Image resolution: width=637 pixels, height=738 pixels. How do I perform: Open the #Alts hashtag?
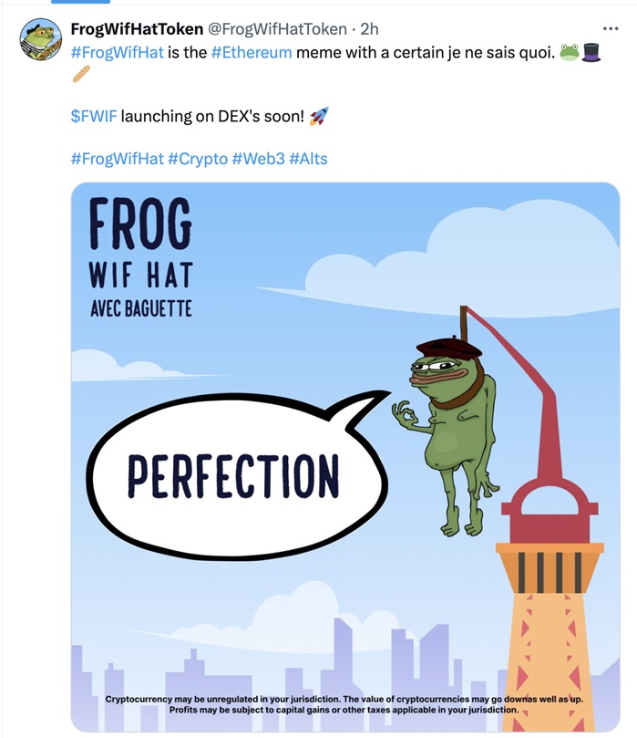308,159
